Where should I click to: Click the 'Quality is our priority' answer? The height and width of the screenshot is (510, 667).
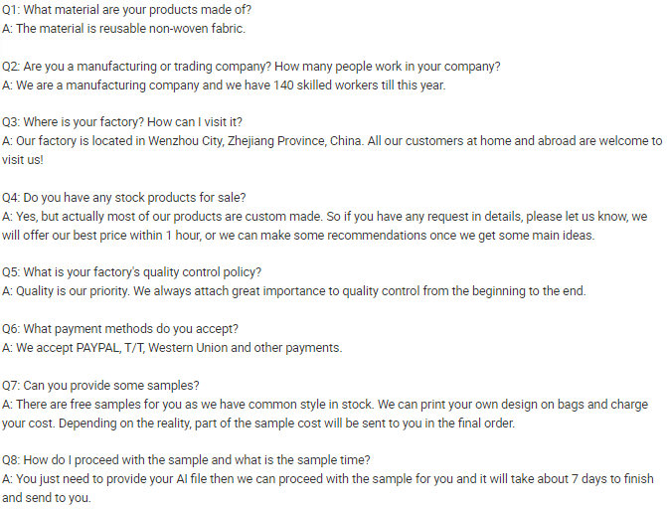point(293,290)
